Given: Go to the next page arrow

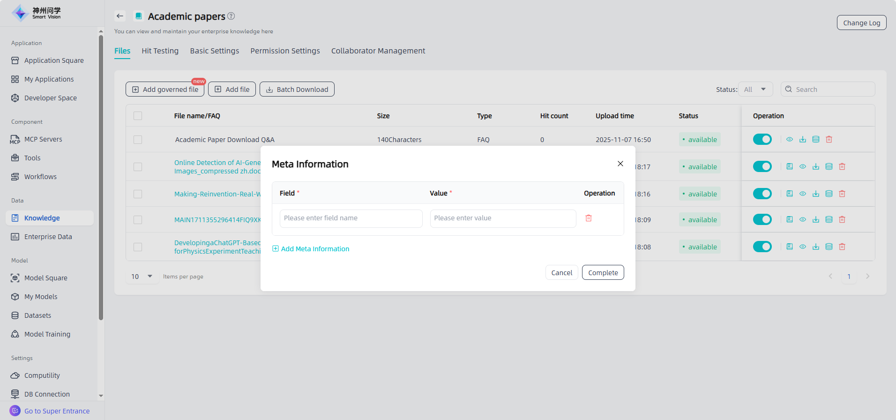Looking at the screenshot, I should tap(867, 276).
